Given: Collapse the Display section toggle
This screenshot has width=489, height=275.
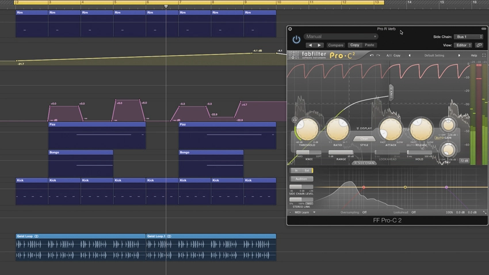Looking at the screenshot, I should tap(364, 128).
